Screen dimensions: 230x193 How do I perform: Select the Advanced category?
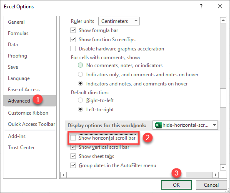[30, 101]
